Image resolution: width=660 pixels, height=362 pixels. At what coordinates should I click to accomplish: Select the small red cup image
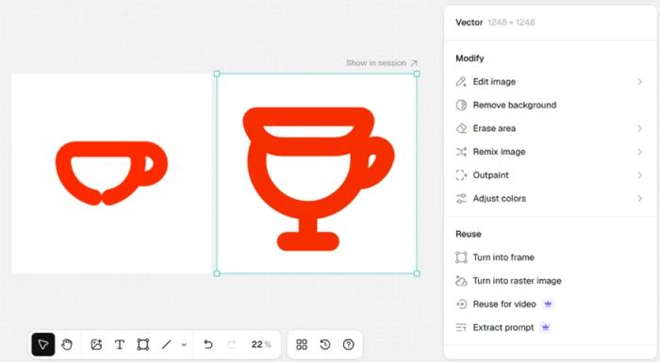click(111, 173)
